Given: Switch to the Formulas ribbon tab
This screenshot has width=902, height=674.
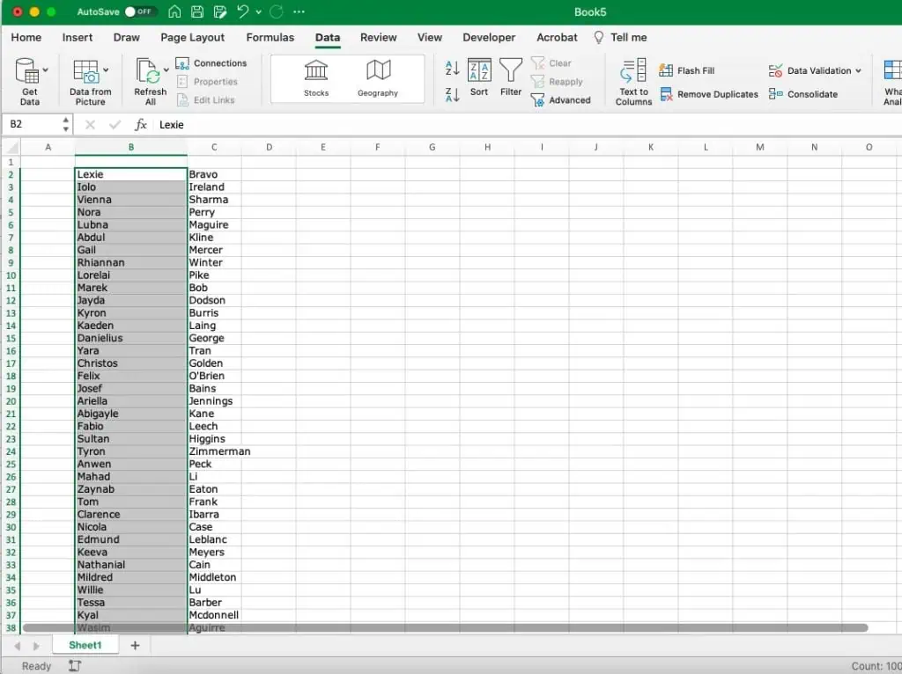Looking at the screenshot, I should [270, 37].
